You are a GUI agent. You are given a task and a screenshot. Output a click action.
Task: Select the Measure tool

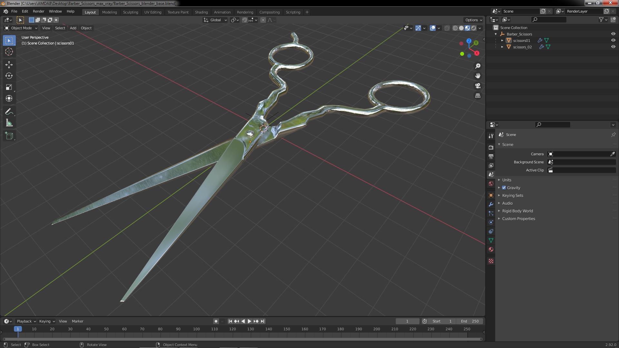coord(9,123)
